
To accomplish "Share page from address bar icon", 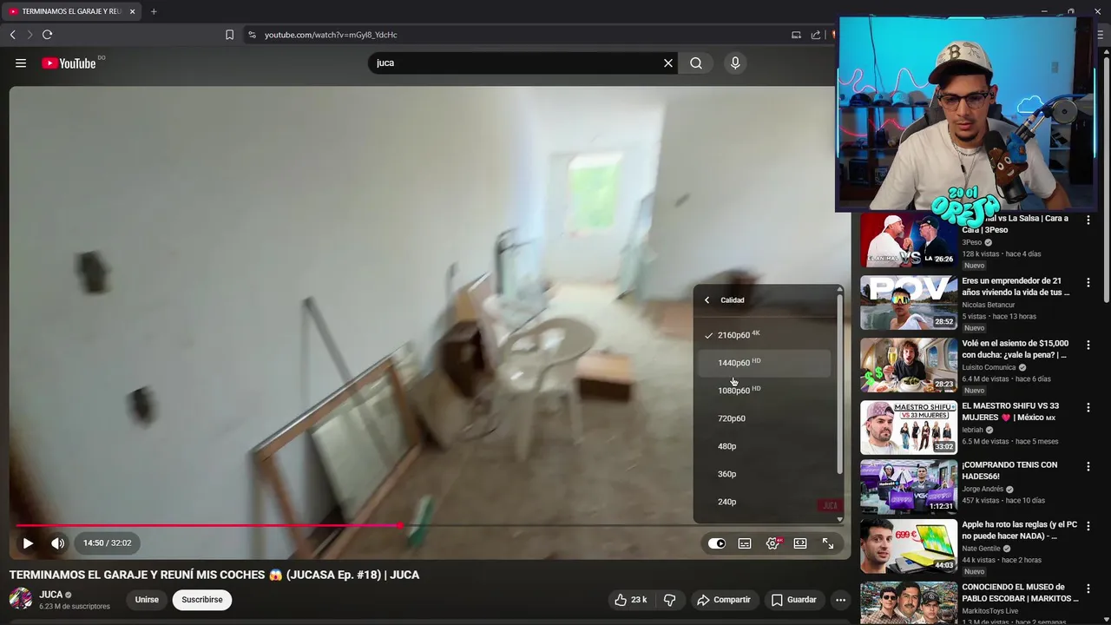I will (x=816, y=35).
